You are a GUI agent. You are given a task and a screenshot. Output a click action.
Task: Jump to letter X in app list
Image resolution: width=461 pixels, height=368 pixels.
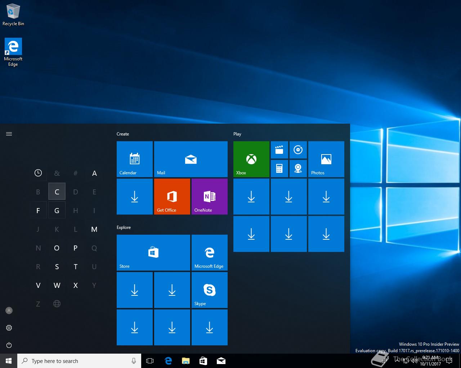pos(76,285)
